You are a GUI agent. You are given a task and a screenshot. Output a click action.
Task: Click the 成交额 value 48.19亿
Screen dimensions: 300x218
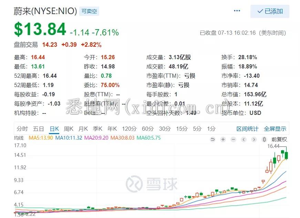click(178, 66)
